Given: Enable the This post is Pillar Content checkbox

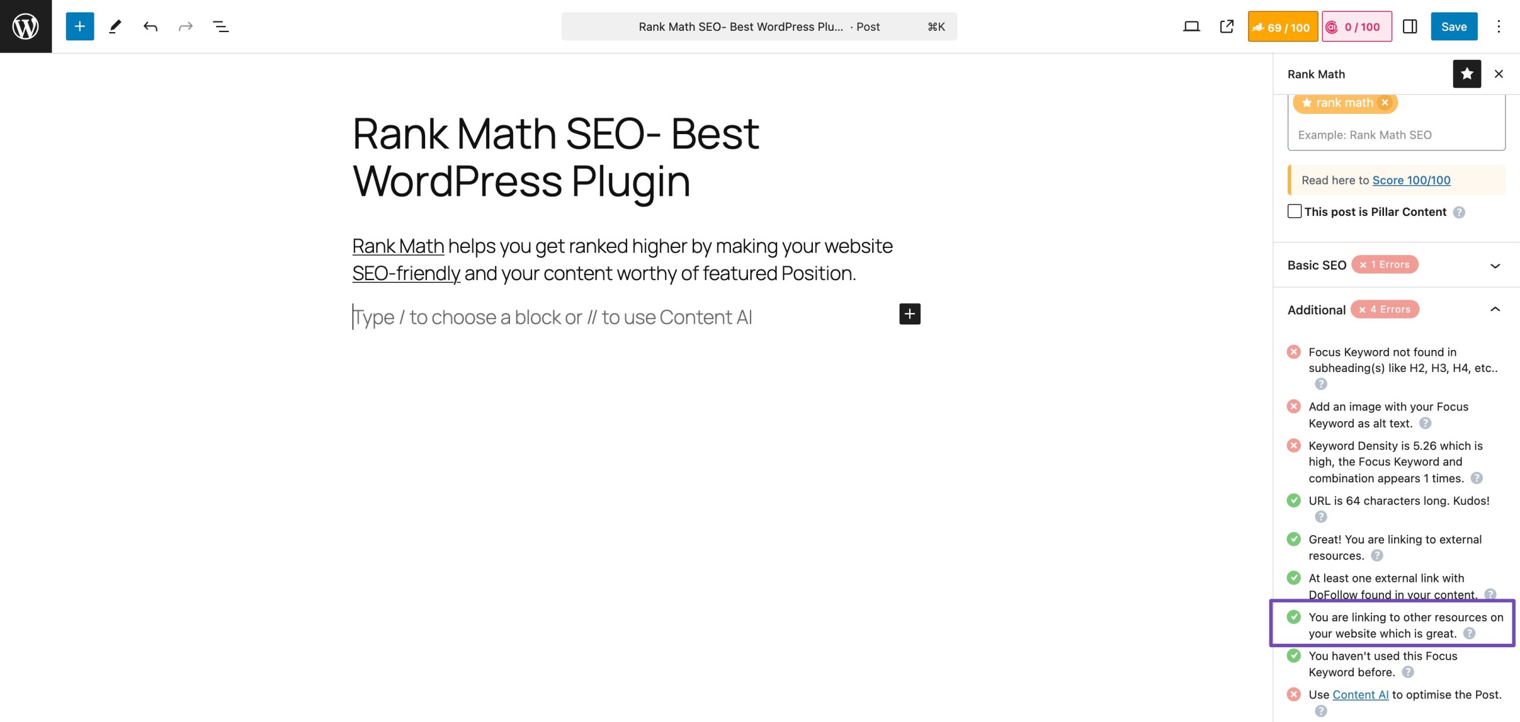Looking at the screenshot, I should (x=1294, y=211).
